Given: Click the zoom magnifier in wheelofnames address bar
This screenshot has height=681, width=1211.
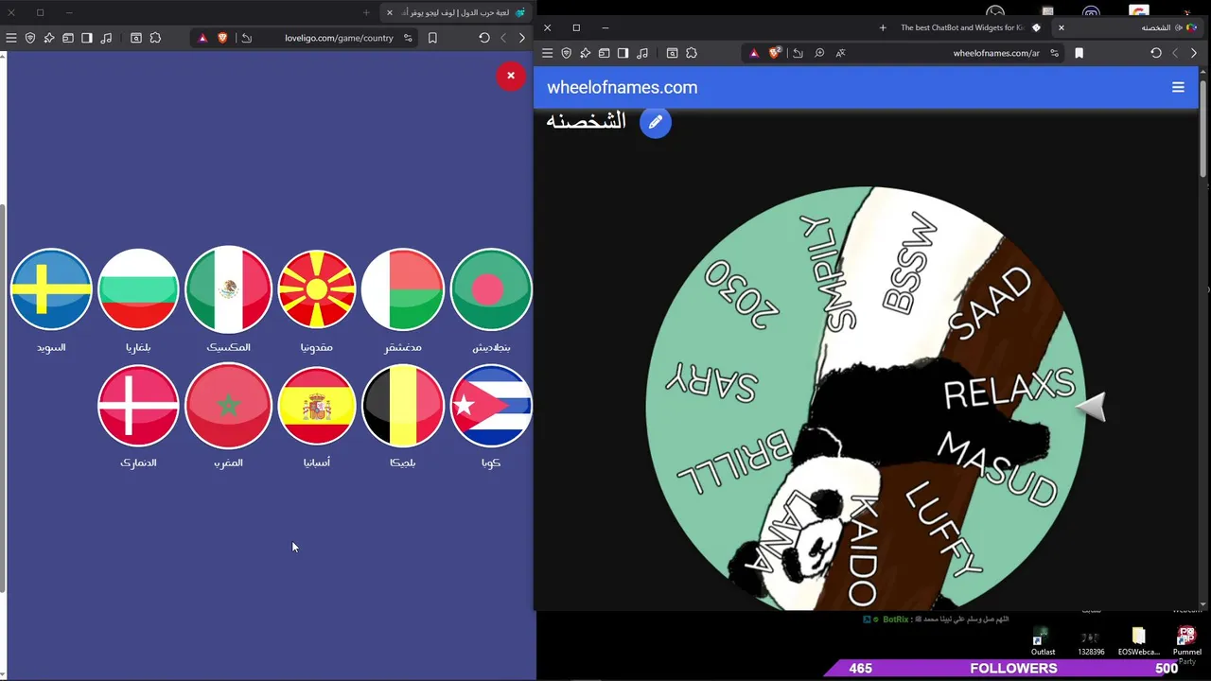Looking at the screenshot, I should click(x=819, y=53).
